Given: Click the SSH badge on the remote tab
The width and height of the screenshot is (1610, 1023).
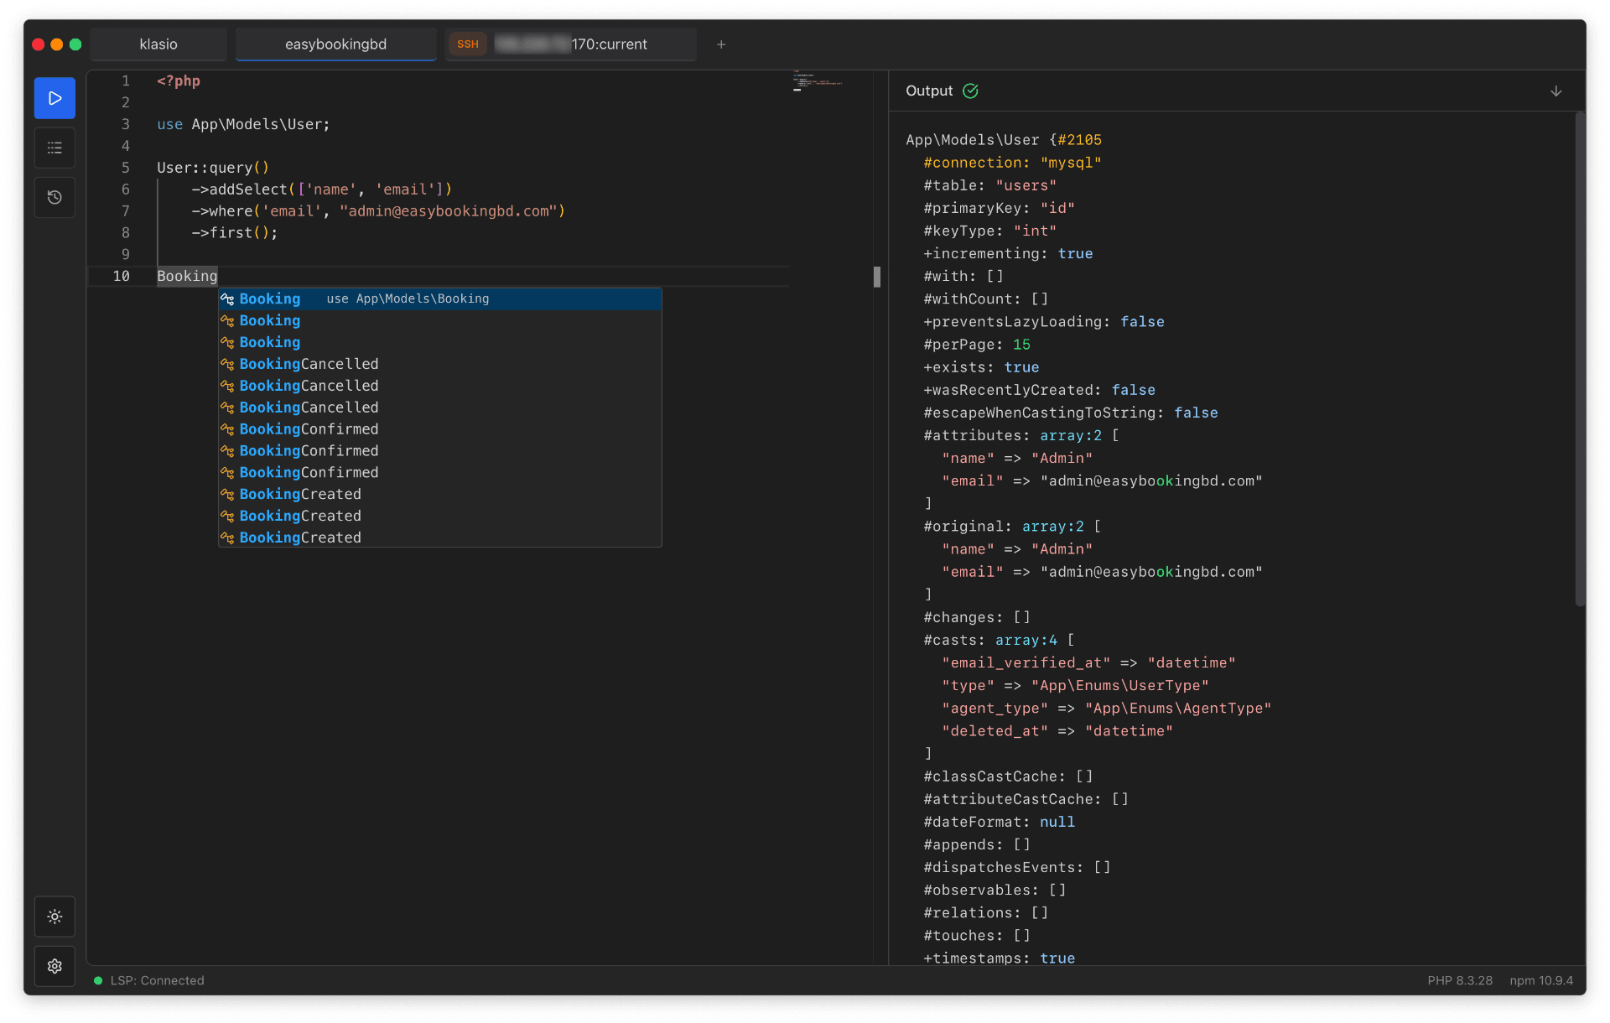Looking at the screenshot, I should (x=467, y=44).
